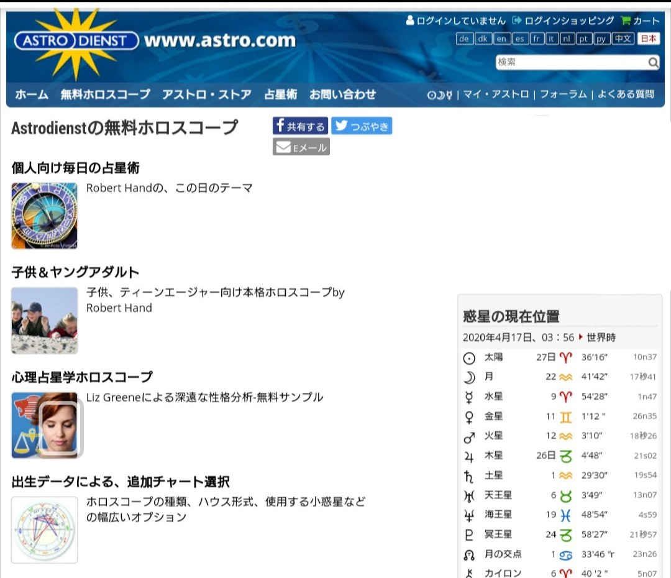
Task: Open the アストロ・ストア menu
Action: pyautogui.click(x=207, y=94)
